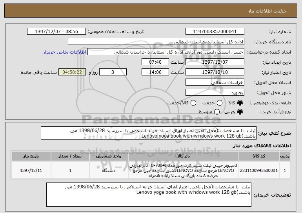Click the ردیف column header
This screenshot has width=302, height=213.
click(285, 156)
